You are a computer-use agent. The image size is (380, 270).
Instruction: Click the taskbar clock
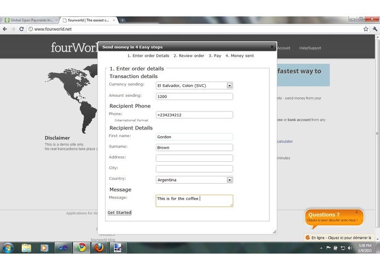tap(365, 248)
